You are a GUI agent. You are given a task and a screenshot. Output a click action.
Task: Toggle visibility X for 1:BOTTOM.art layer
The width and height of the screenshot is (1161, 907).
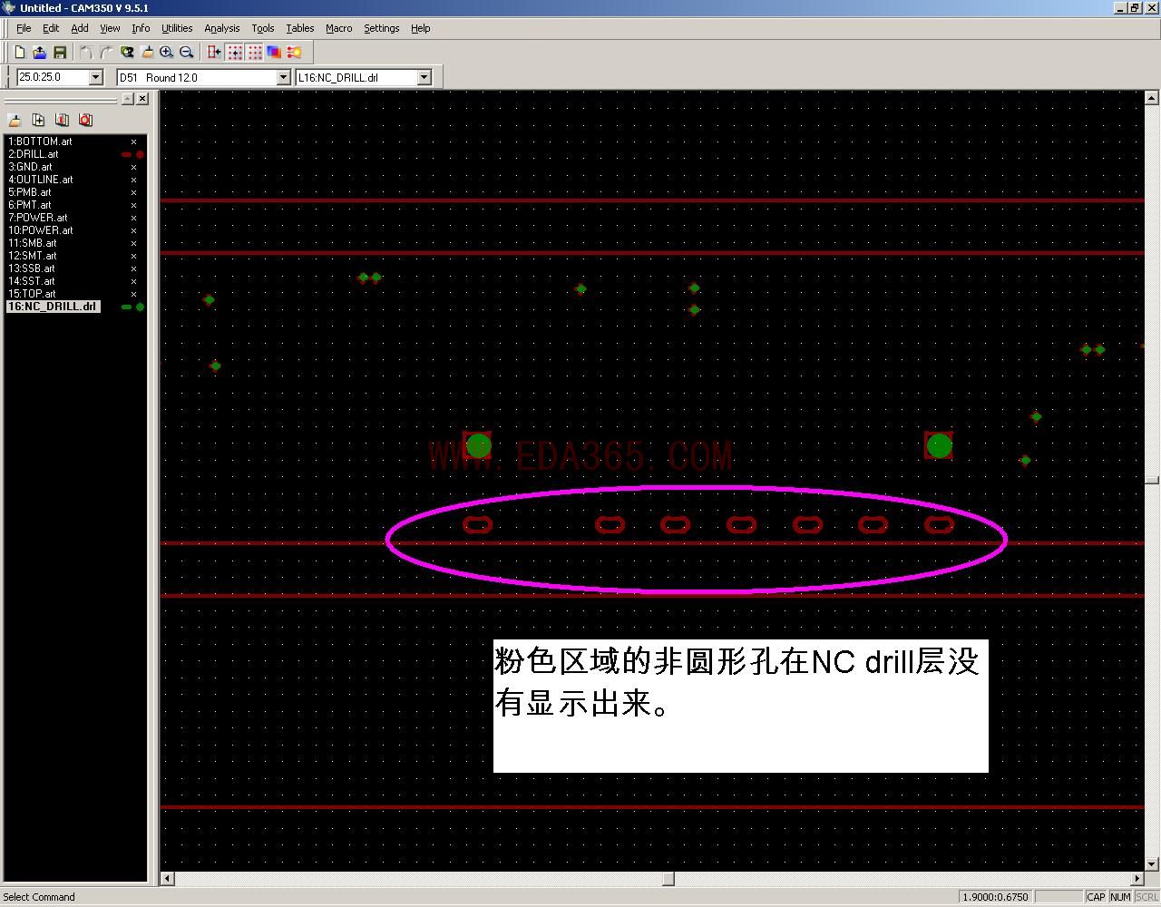[x=133, y=141]
